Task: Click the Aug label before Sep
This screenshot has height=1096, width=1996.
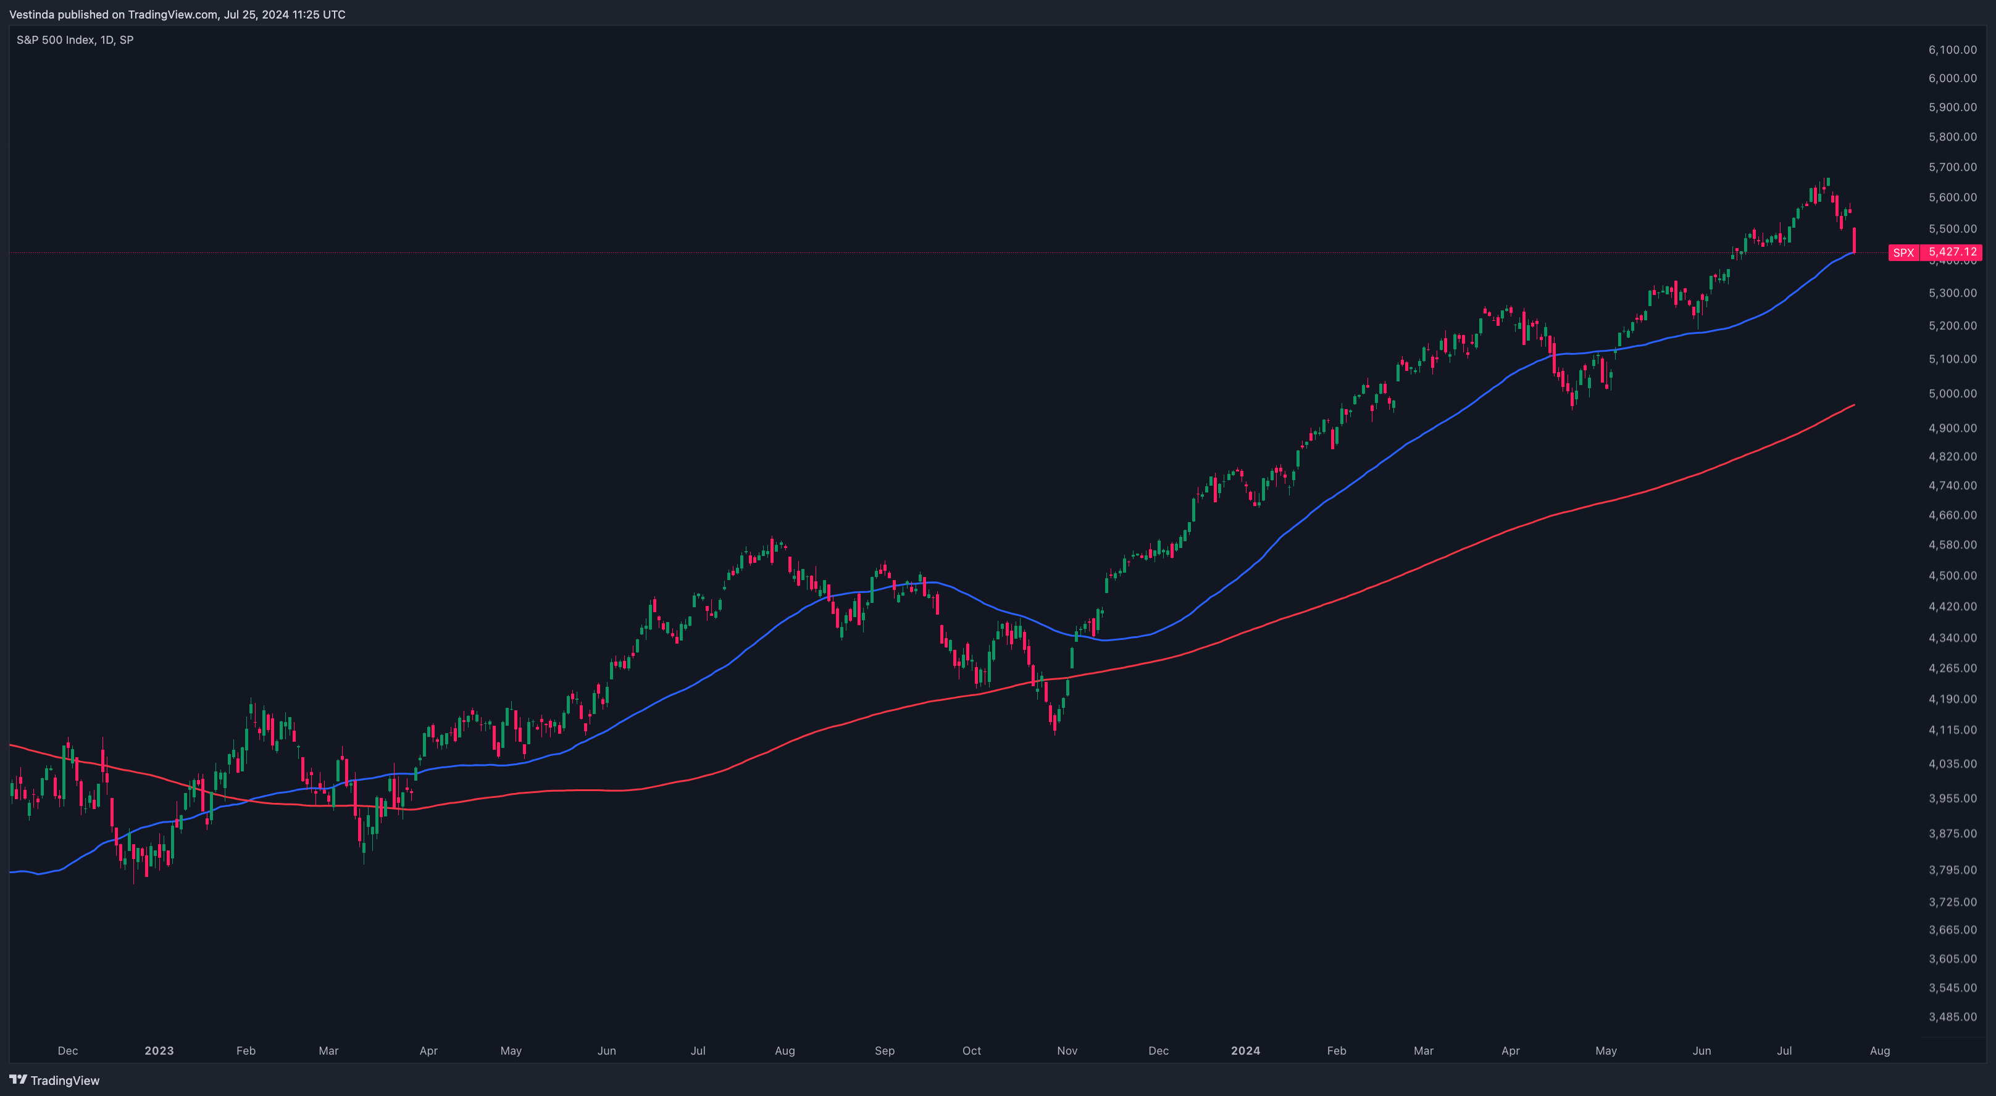Action: (785, 1050)
